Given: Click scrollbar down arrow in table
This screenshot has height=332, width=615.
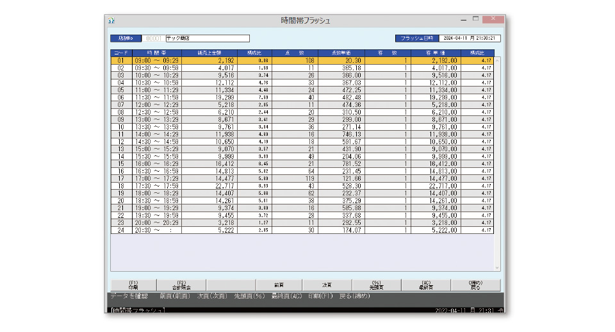Looking at the screenshot, I should tap(497, 267).
